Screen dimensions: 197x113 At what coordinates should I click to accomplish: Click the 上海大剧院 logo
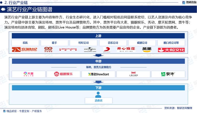coord(133,74)
